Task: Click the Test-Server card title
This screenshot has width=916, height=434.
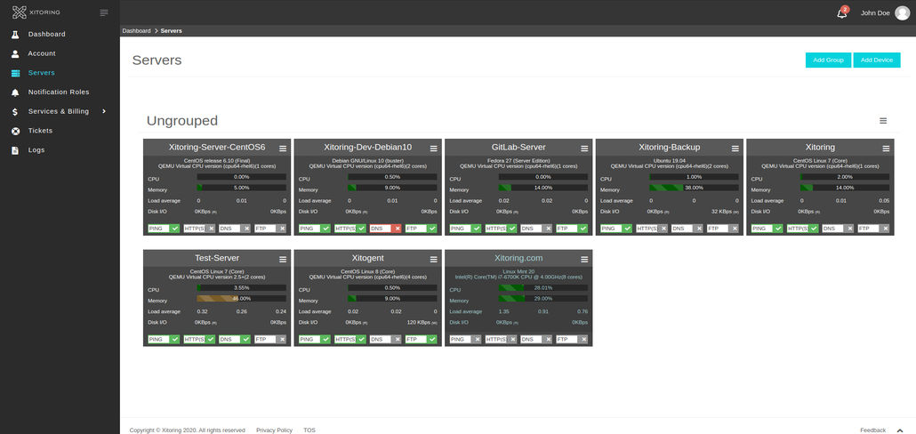Action: click(217, 258)
